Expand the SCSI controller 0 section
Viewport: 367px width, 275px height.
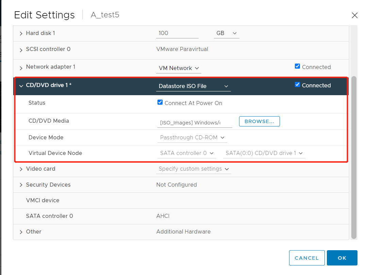[21, 49]
